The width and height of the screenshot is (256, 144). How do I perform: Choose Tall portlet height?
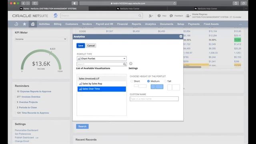coord(165,81)
